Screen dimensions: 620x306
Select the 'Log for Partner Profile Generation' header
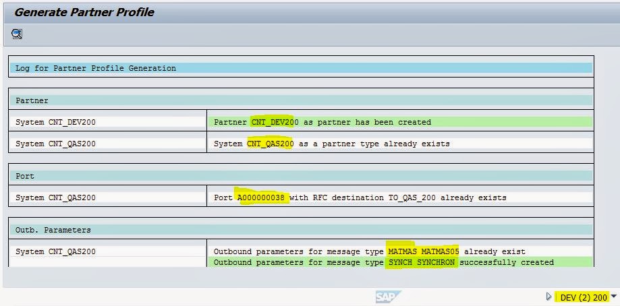(x=300, y=68)
